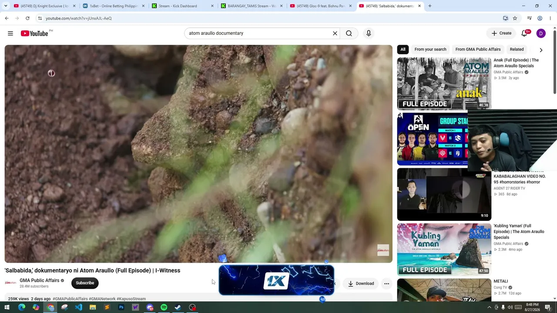Click the Anak Full Episode thumbnail
Viewport: 557px width, 313px height.
tap(444, 83)
